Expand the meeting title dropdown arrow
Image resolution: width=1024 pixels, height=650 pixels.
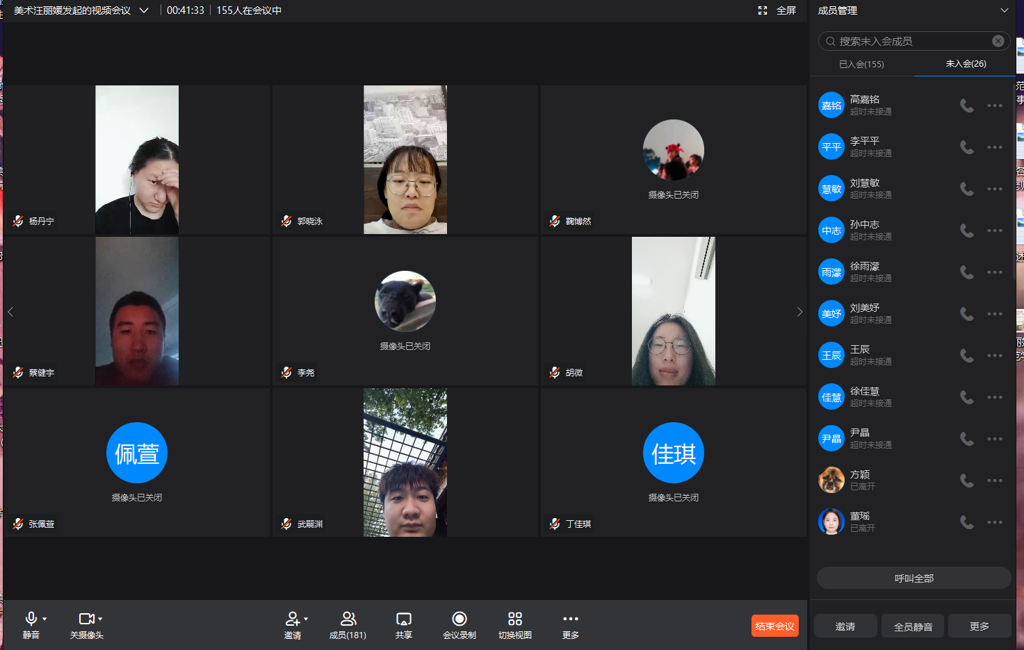click(144, 10)
